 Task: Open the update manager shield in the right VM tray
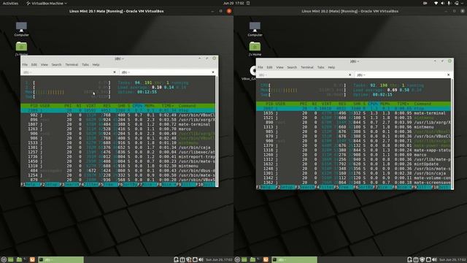tap(422, 259)
